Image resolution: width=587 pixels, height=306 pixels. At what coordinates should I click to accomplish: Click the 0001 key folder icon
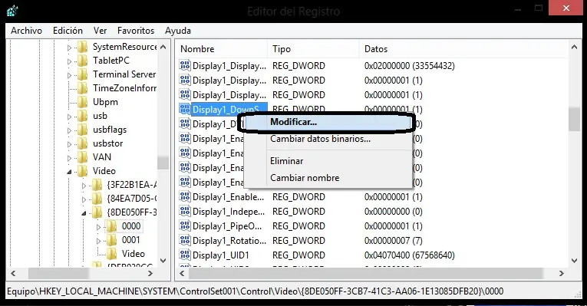pyautogui.click(x=111, y=240)
